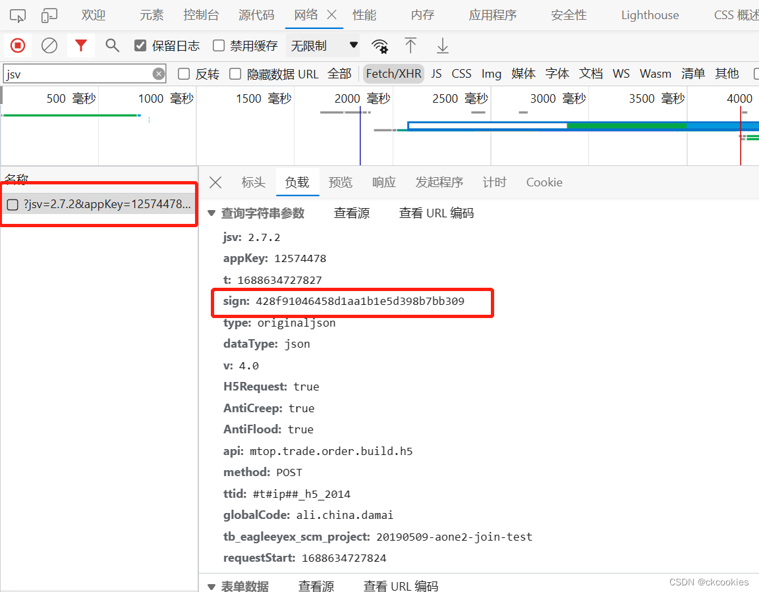Open the 无限制 throttling dropdown
This screenshot has height=592, width=759.
323,45
